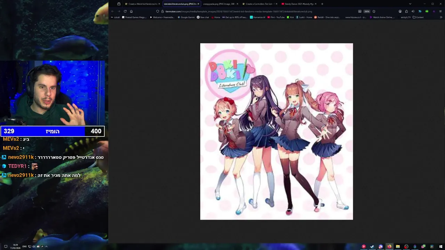
Task: Open the purple extension icon in toolbar
Action: (434, 11)
